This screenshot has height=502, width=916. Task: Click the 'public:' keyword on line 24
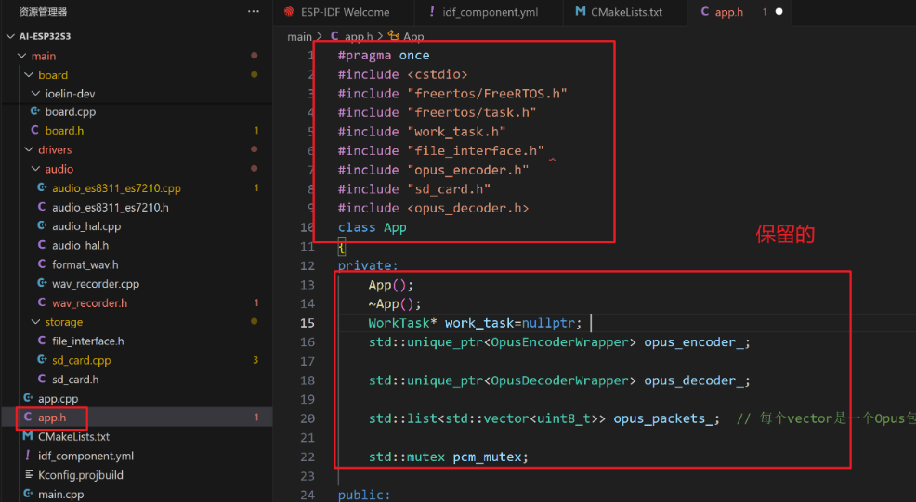coord(364,495)
